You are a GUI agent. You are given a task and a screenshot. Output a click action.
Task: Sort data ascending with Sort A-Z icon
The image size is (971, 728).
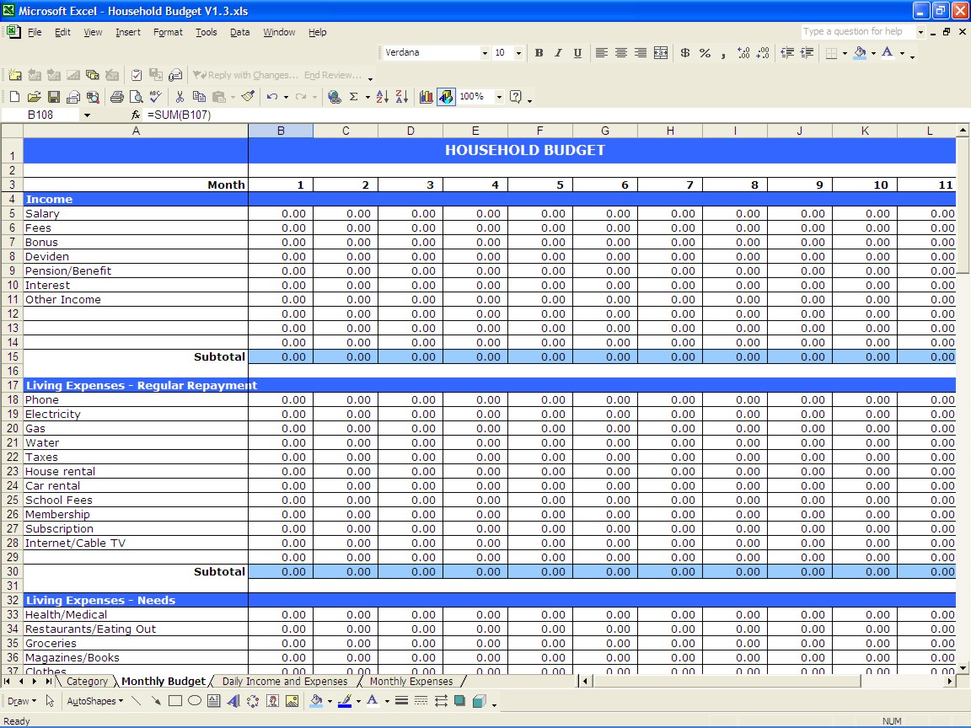(x=381, y=96)
